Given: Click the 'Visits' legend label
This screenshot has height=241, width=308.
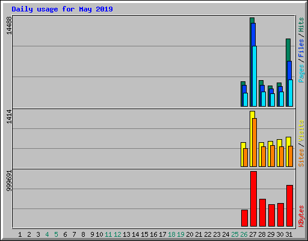Looking at the screenshot, I should coord(301,131).
